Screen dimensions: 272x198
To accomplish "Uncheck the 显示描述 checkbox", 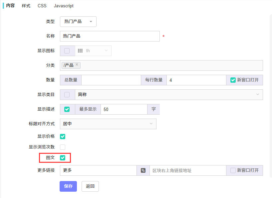I will (x=67, y=109).
